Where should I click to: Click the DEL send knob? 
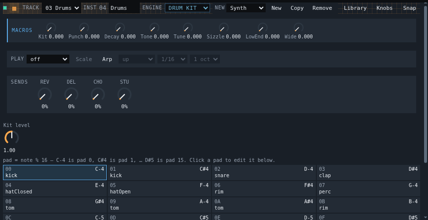pyautogui.click(x=71, y=94)
